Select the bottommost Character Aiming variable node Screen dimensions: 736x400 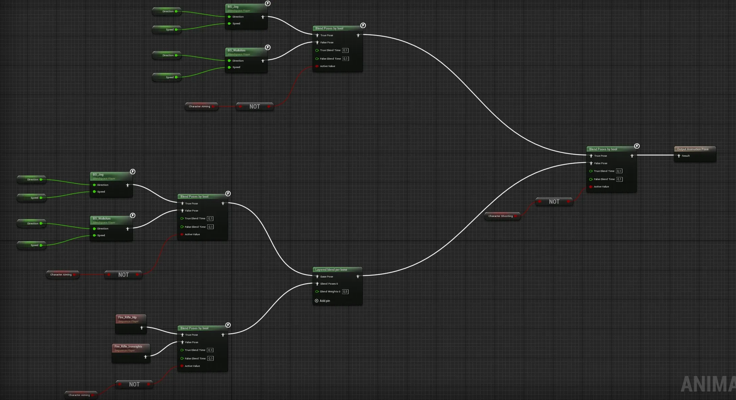(x=81, y=395)
